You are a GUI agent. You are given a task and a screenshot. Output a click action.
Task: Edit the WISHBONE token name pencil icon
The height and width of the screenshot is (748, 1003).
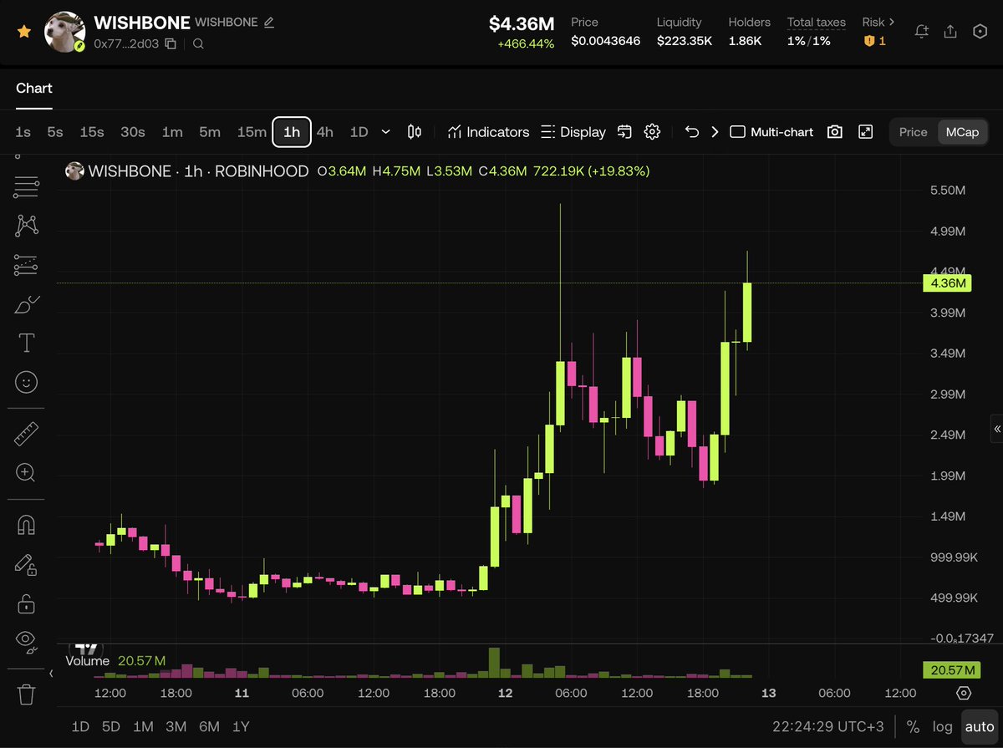coord(268,23)
